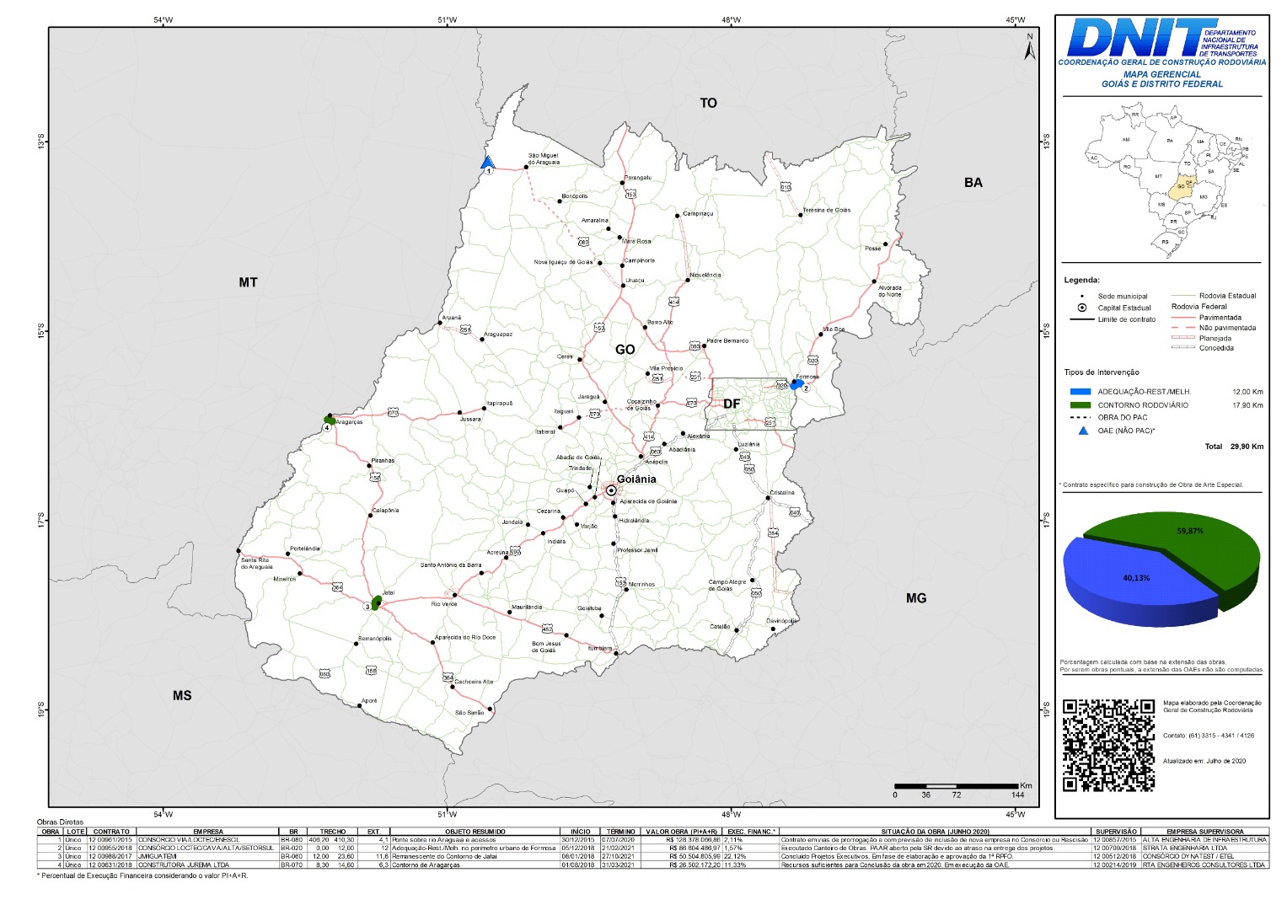Screen dimensions: 1287x910
Task: Click the north arrow on the map
Action: point(1029,48)
